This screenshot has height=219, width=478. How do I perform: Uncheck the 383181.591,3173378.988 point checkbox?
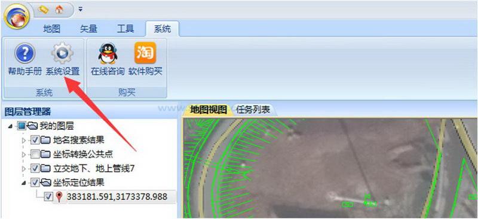(x=48, y=196)
